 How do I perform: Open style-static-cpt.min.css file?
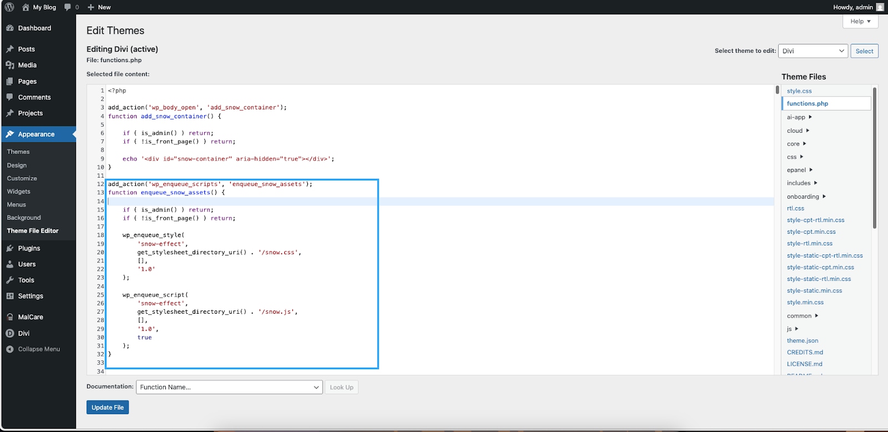820,268
